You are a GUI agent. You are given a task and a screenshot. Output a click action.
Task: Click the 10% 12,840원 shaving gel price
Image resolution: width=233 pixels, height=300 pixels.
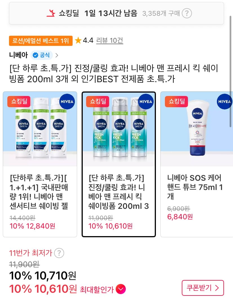pyautogui.click(x=32, y=226)
